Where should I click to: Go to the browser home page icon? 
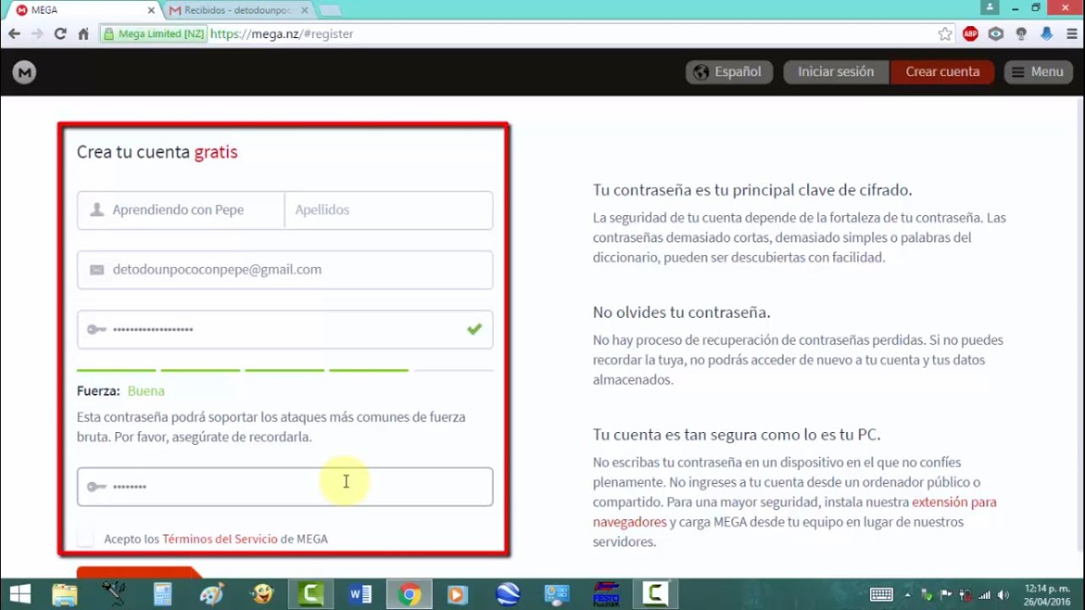click(83, 34)
